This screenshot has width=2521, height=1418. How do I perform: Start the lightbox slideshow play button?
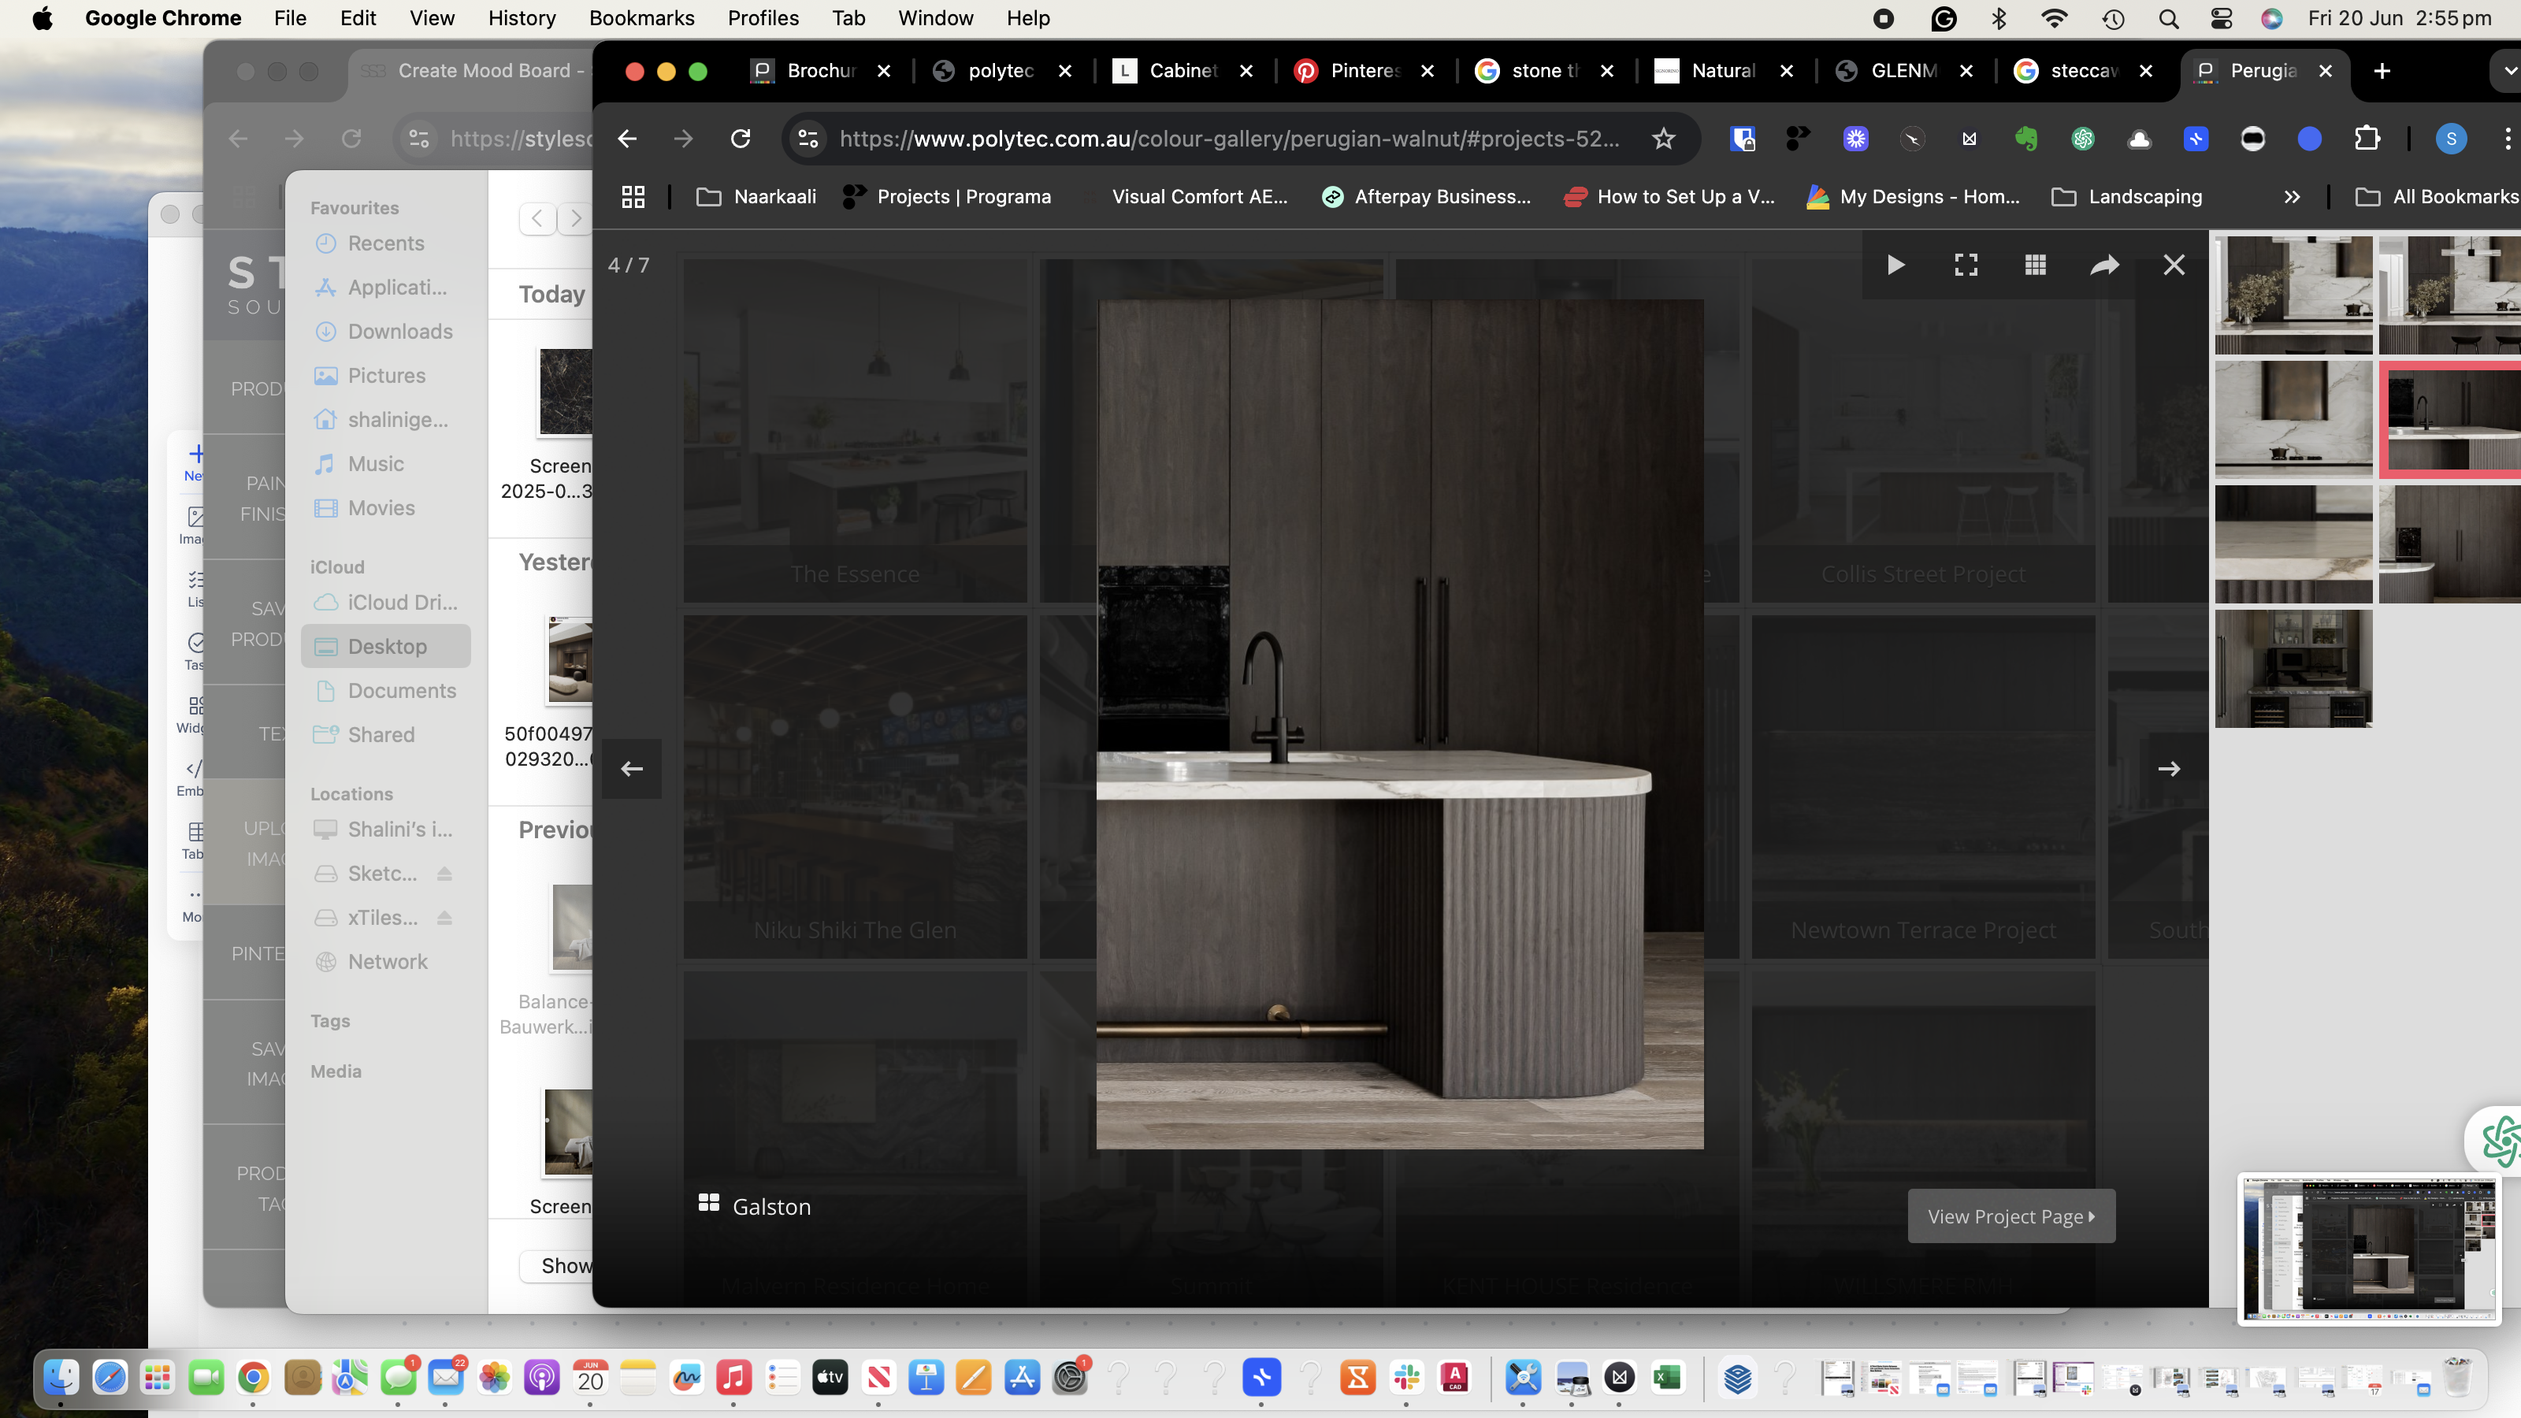(x=1895, y=265)
